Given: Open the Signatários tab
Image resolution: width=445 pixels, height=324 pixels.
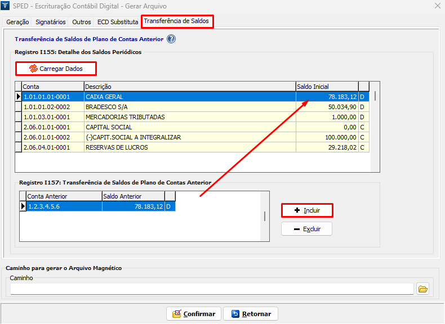Looking at the screenshot, I should [x=50, y=22].
